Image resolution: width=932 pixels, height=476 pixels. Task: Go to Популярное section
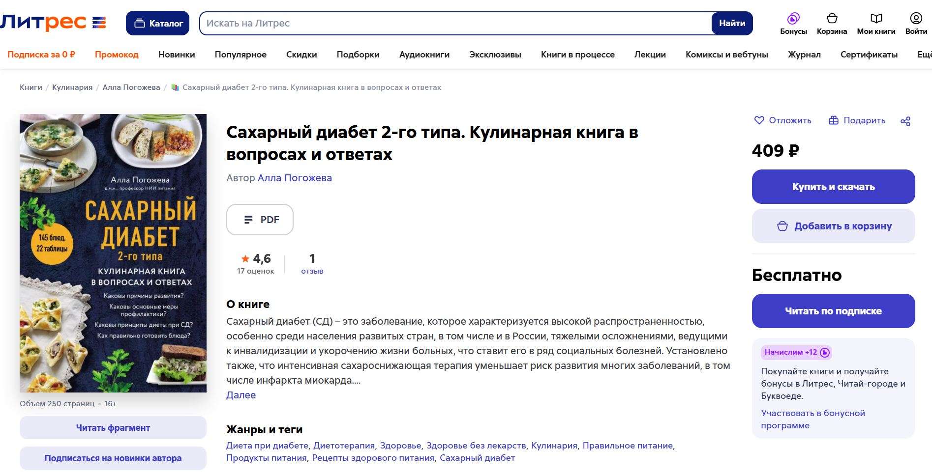pos(241,55)
